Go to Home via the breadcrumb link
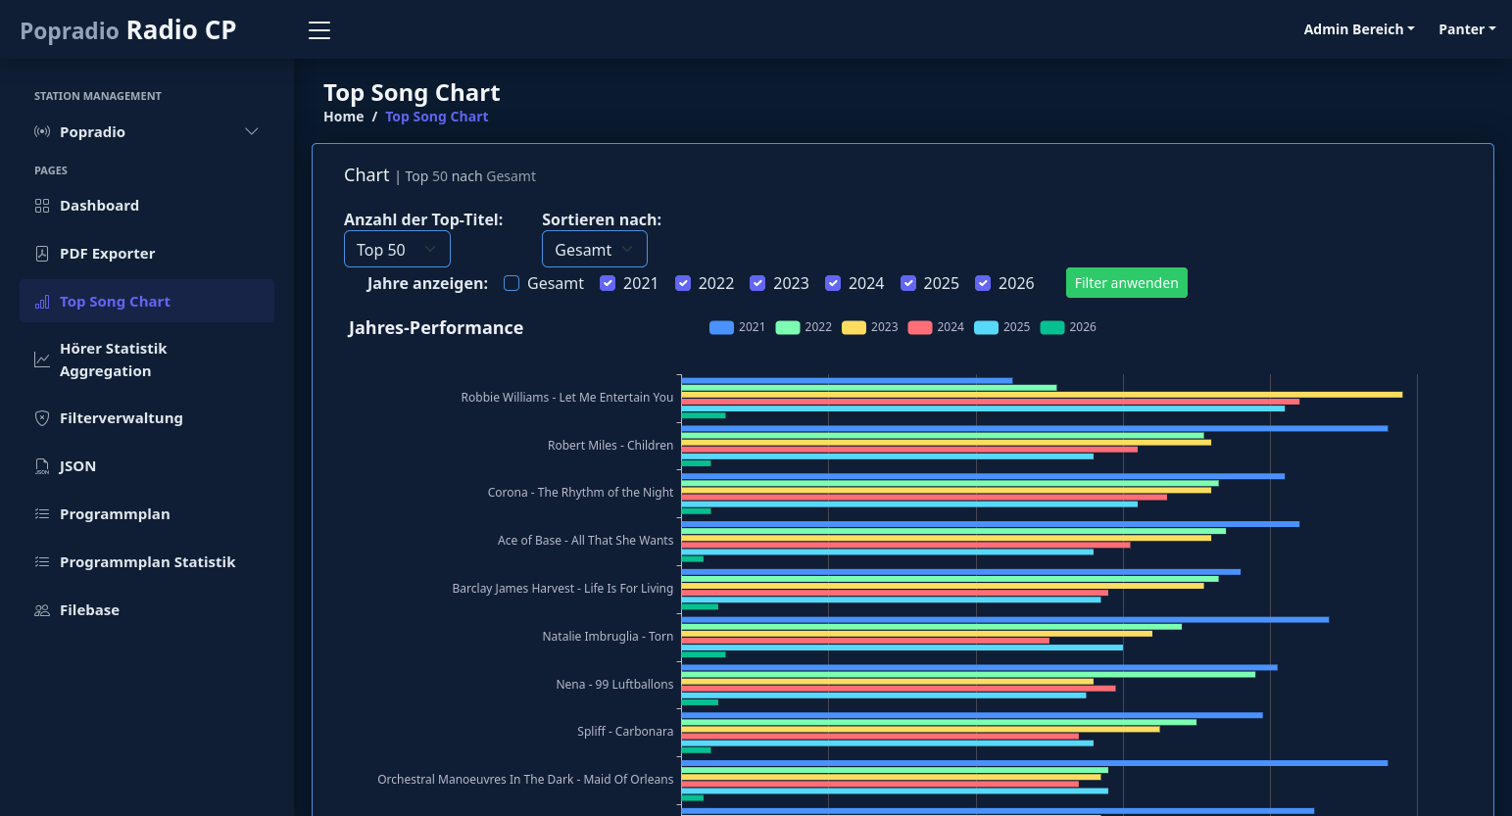The width and height of the screenshot is (1512, 816). tap(343, 116)
